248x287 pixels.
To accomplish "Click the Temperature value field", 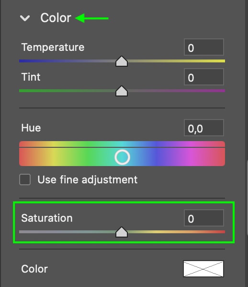I will point(204,47).
